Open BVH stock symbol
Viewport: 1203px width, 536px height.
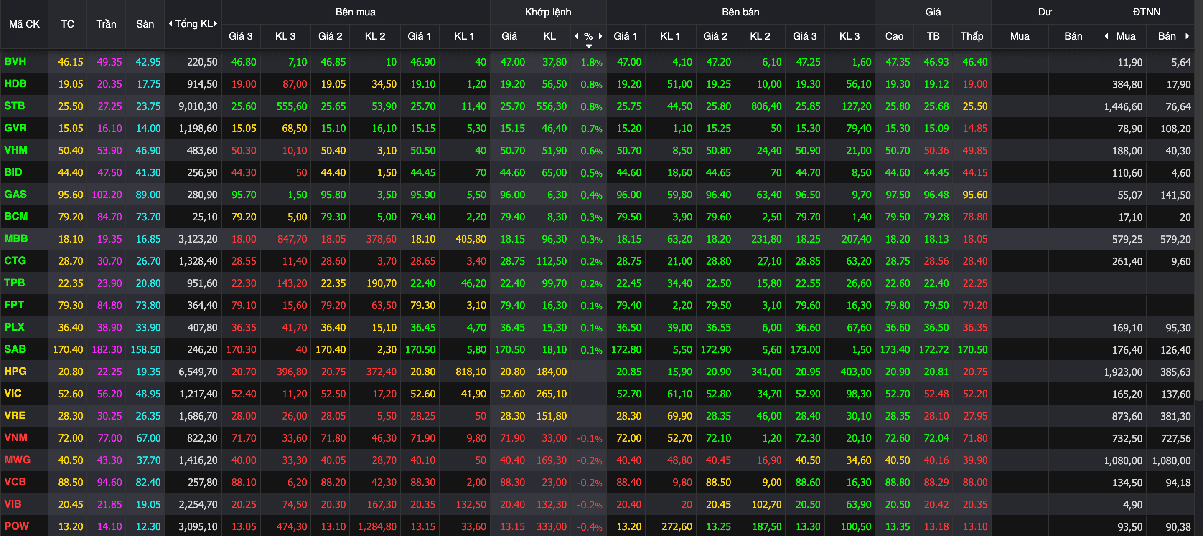[15, 62]
